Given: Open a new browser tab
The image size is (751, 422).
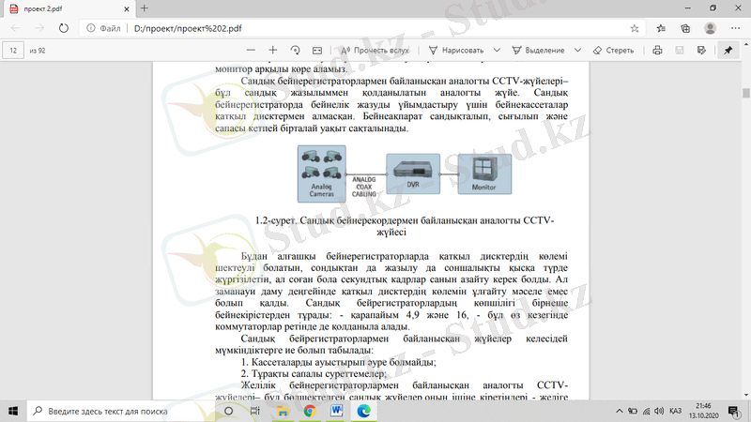Looking at the screenshot, I should pyautogui.click(x=145, y=8).
